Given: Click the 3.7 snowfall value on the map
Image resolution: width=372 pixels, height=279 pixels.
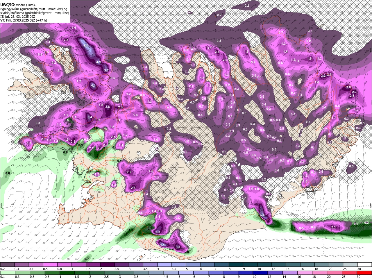Looking at the screenshot, I should pyautogui.click(x=106, y=70).
